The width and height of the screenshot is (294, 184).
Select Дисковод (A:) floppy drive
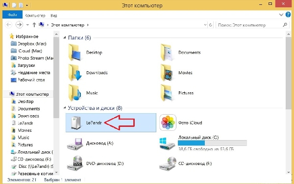pyautogui.click(x=90, y=143)
